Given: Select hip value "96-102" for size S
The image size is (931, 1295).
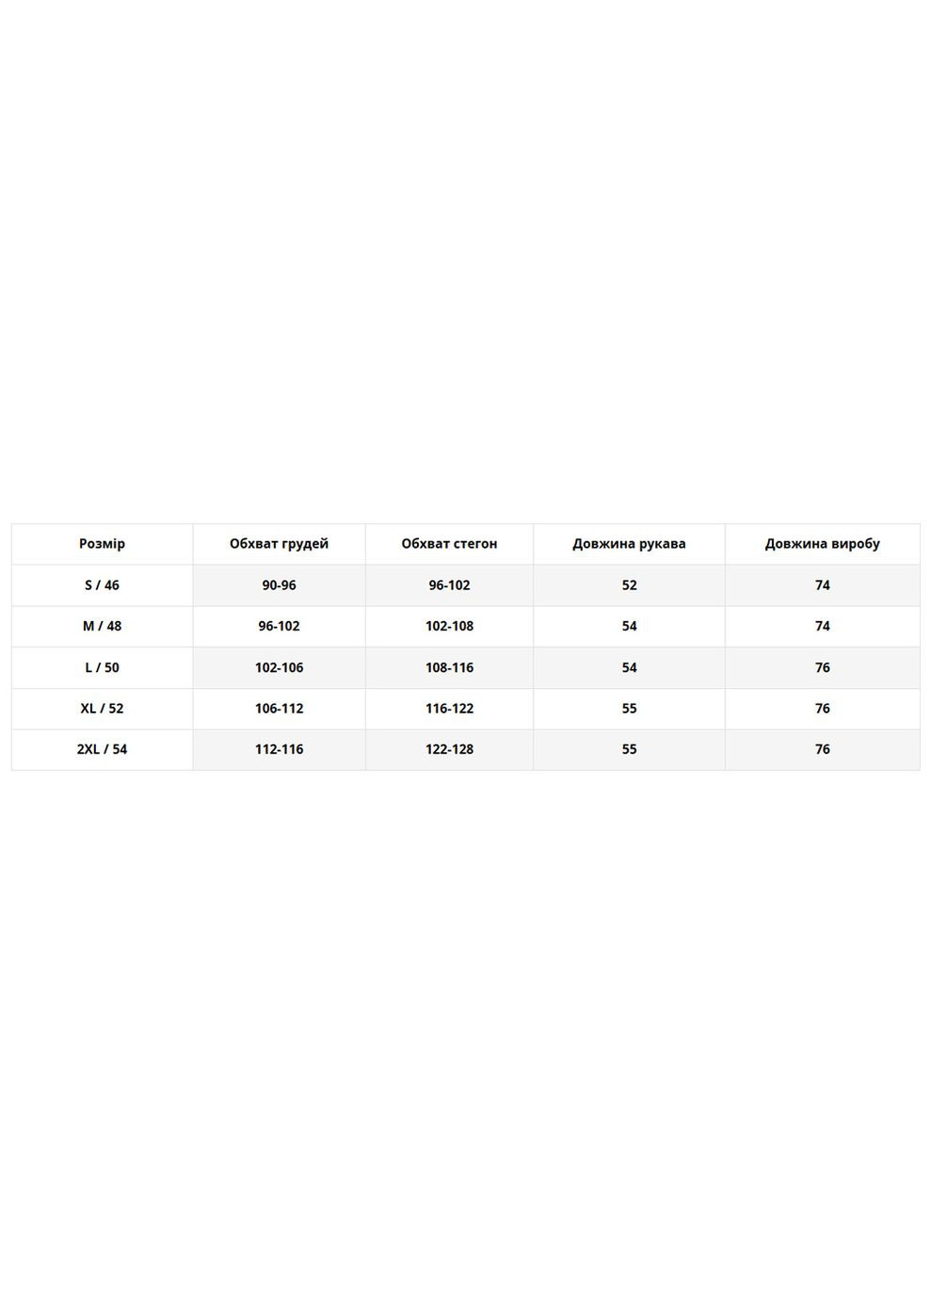Looking at the screenshot, I should point(449,585).
